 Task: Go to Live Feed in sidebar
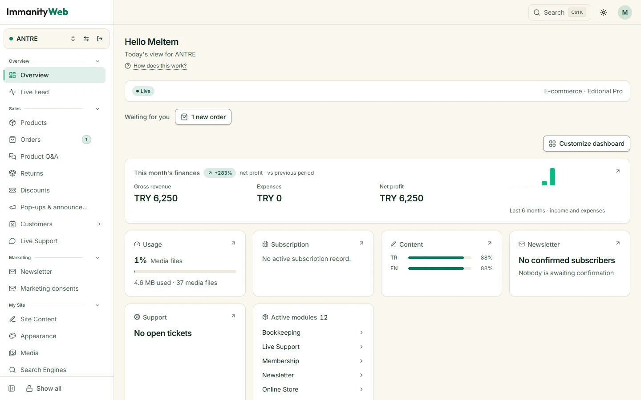[x=54, y=92]
